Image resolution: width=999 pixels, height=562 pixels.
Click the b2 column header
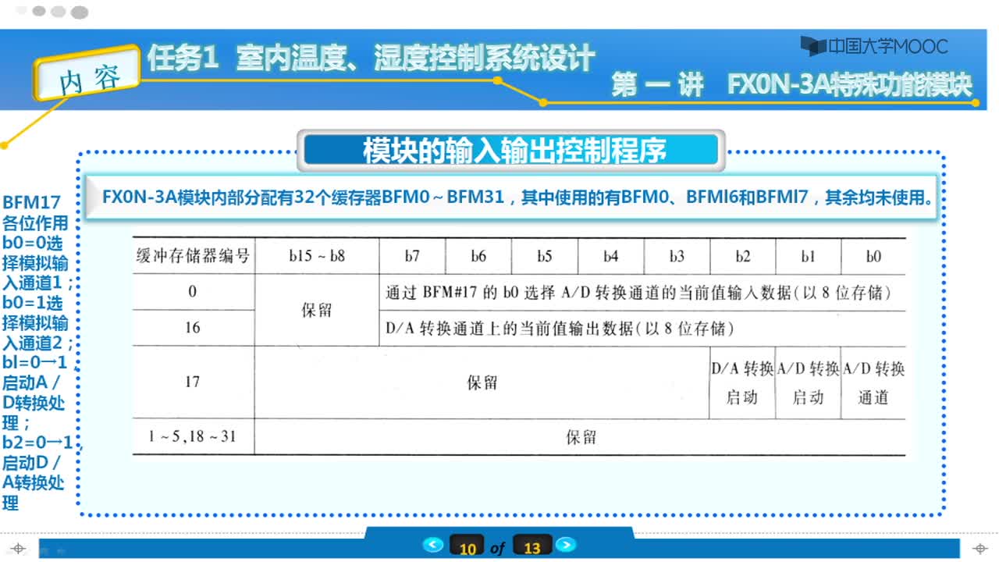point(742,255)
